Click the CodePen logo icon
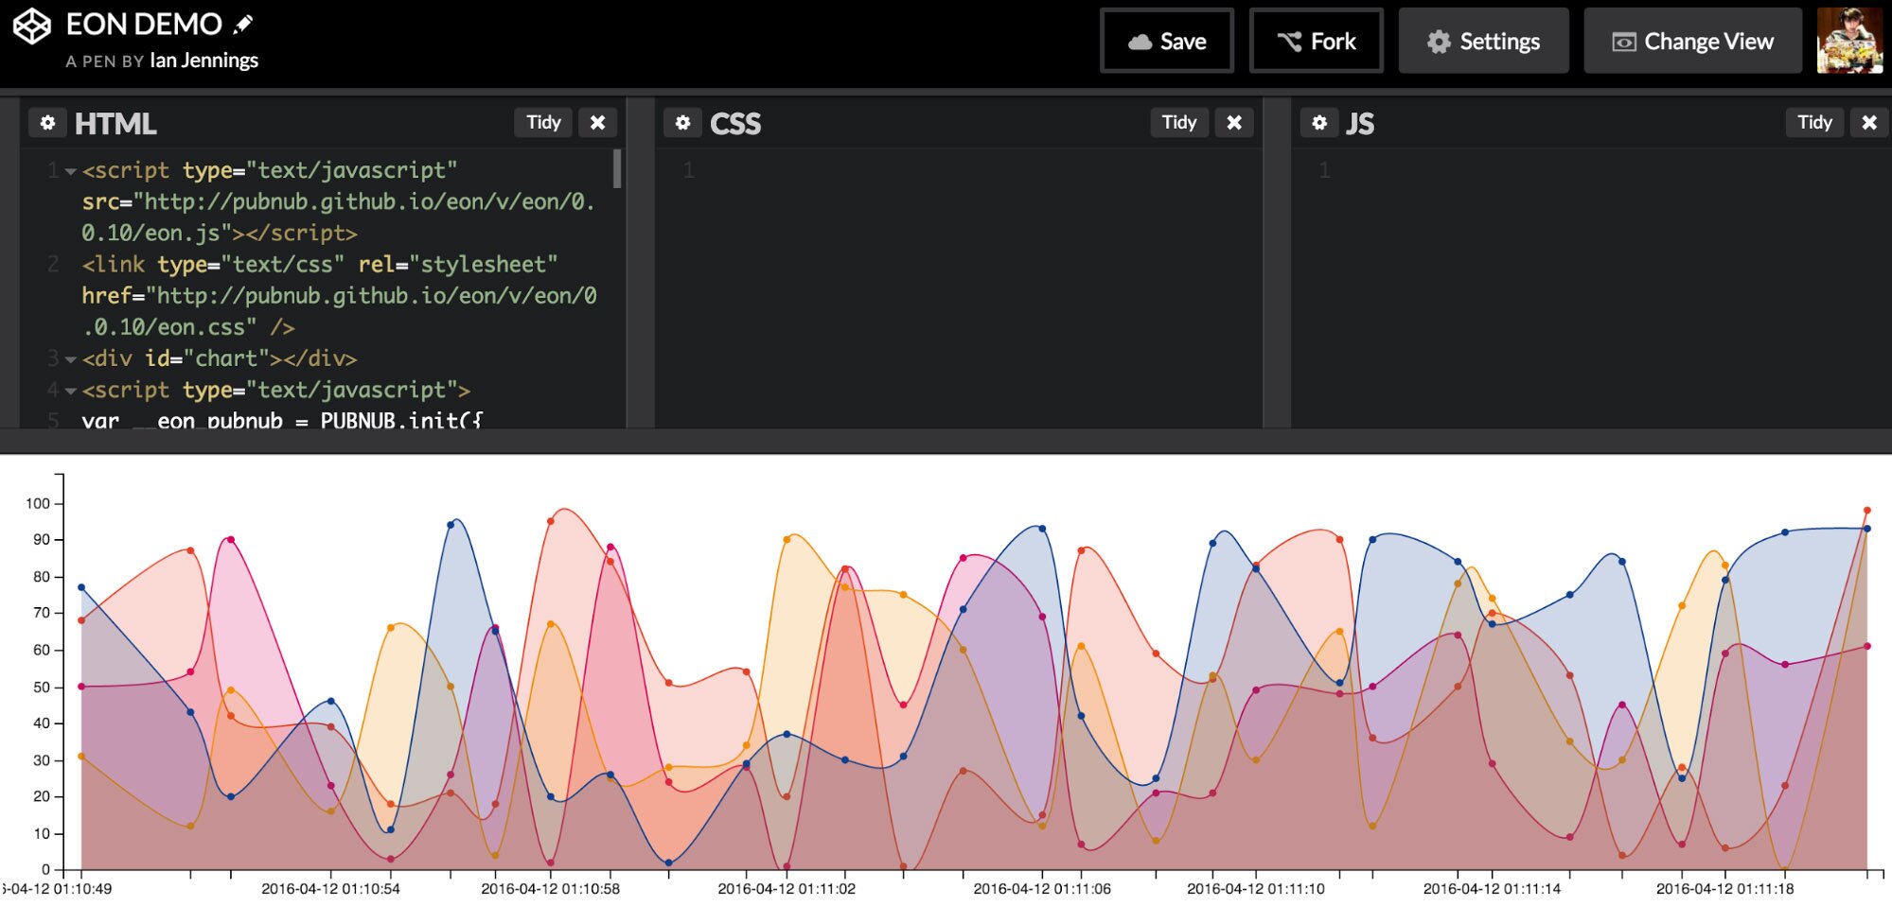The width and height of the screenshot is (1892, 906). (x=31, y=26)
